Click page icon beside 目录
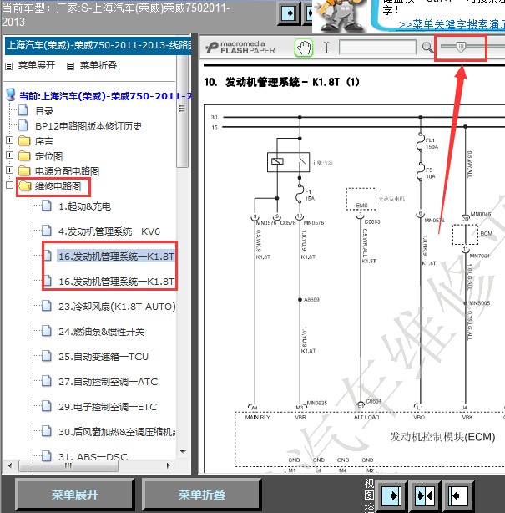The height and width of the screenshot is (513, 505). (23, 110)
